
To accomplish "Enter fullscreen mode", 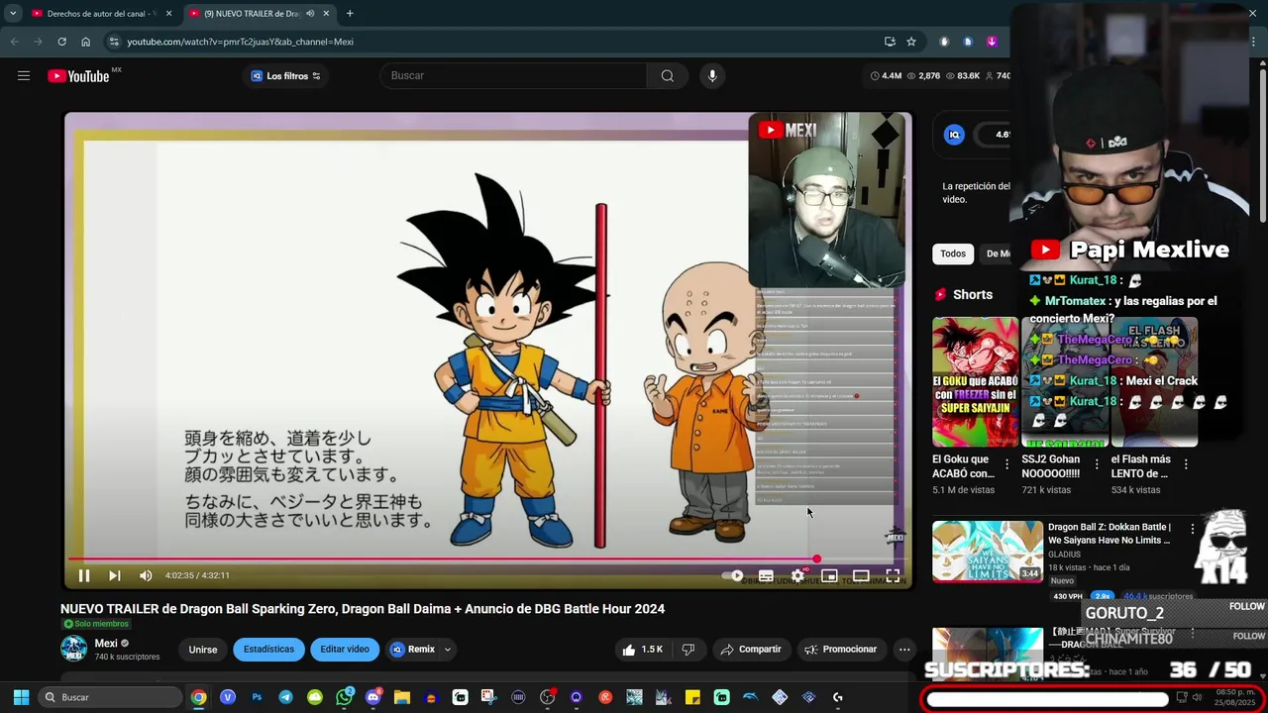I will [893, 575].
